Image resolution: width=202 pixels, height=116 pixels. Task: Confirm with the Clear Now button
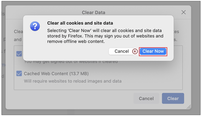coord(153,51)
